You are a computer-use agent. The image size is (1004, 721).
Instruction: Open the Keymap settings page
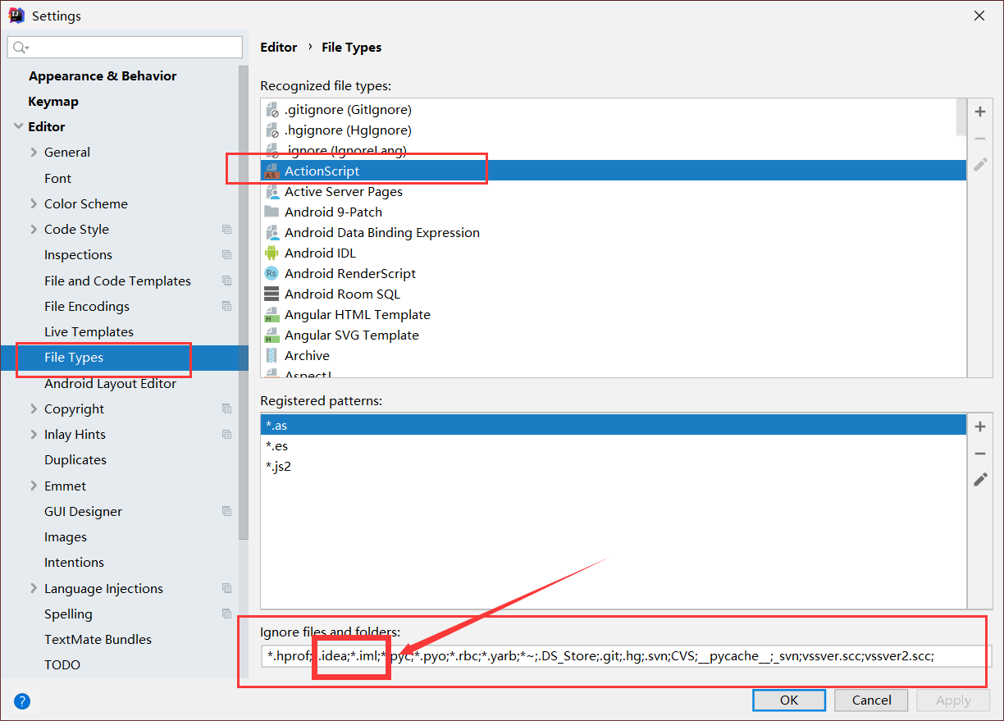pos(53,102)
